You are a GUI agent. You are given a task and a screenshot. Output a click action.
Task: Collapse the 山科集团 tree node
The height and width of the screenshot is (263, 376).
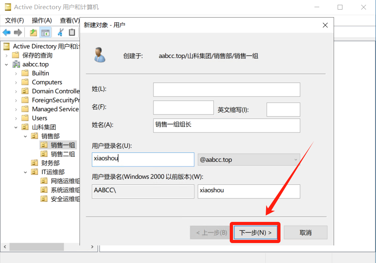click(16, 127)
